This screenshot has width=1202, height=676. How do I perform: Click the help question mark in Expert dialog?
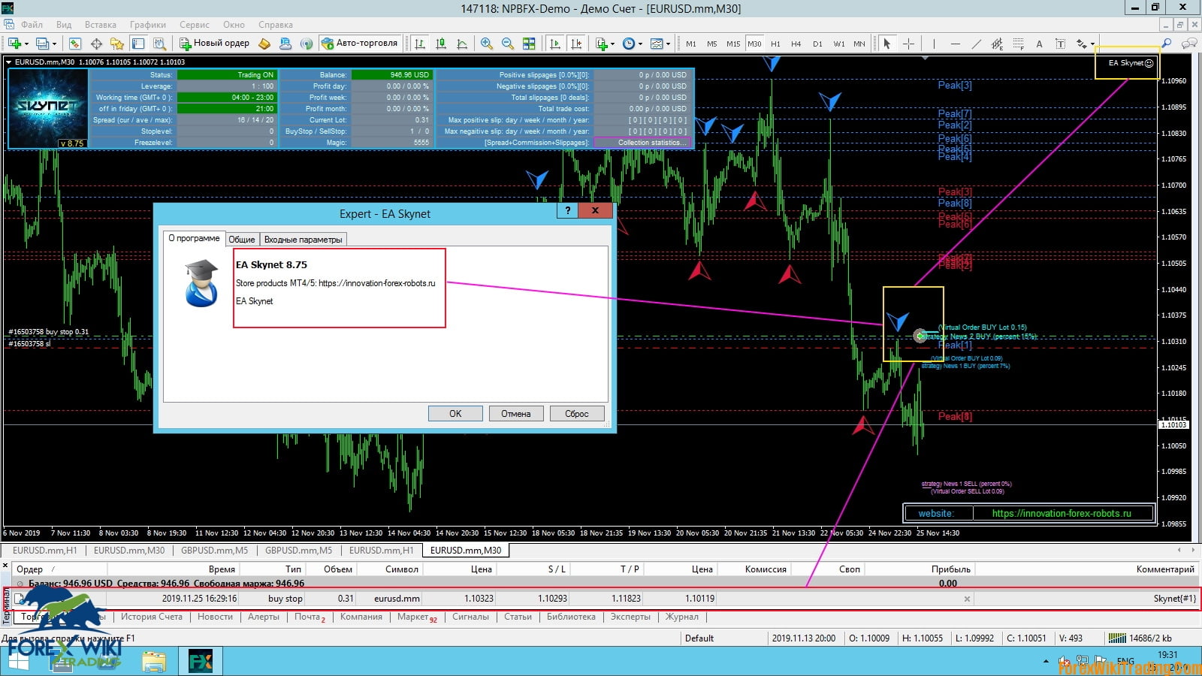[567, 210]
